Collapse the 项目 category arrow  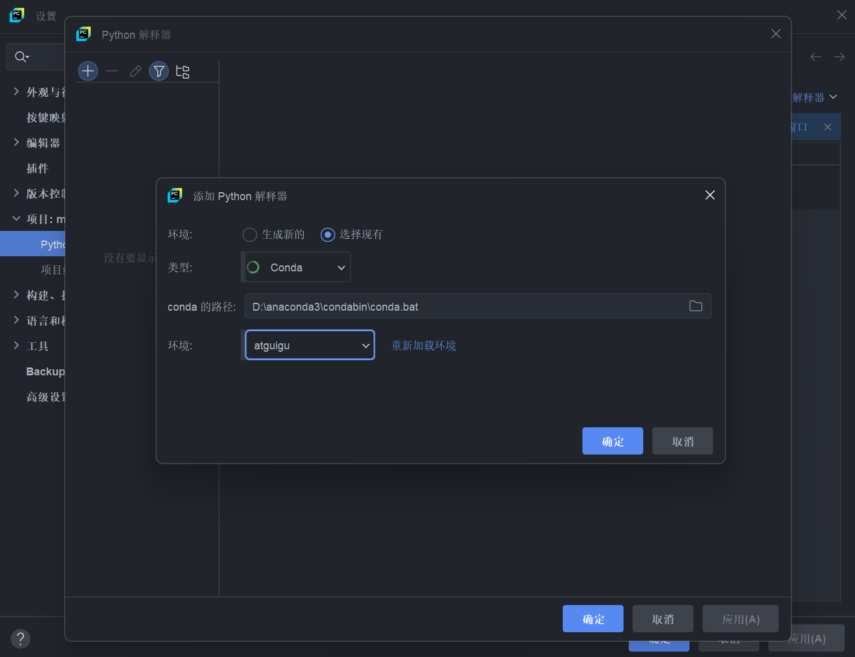click(x=16, y=218)
